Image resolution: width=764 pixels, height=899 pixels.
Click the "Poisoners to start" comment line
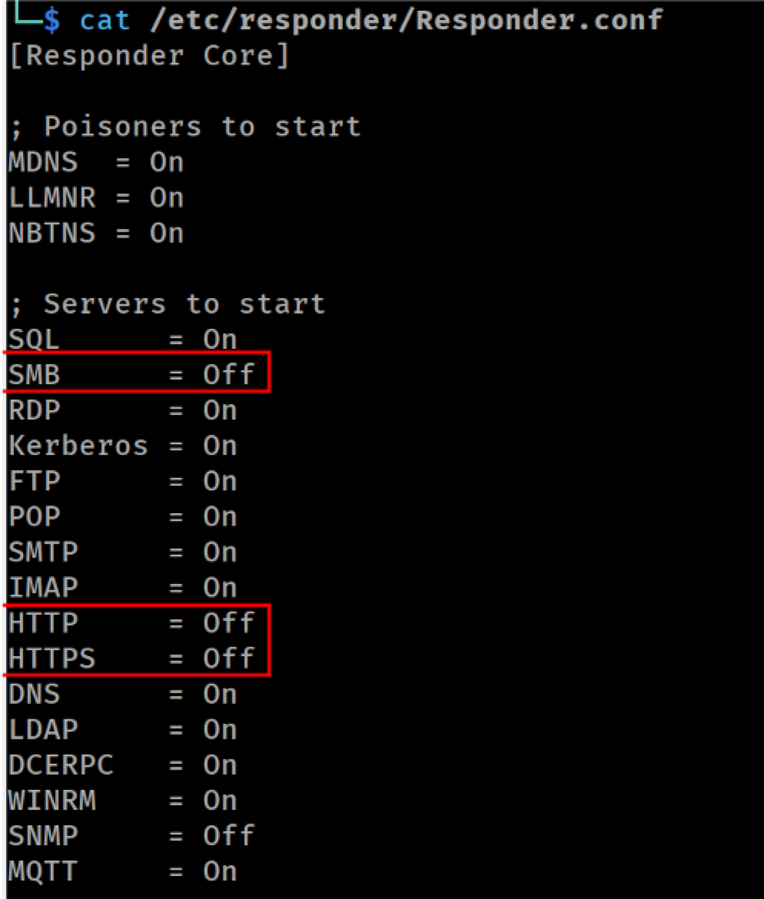[184, 127]
